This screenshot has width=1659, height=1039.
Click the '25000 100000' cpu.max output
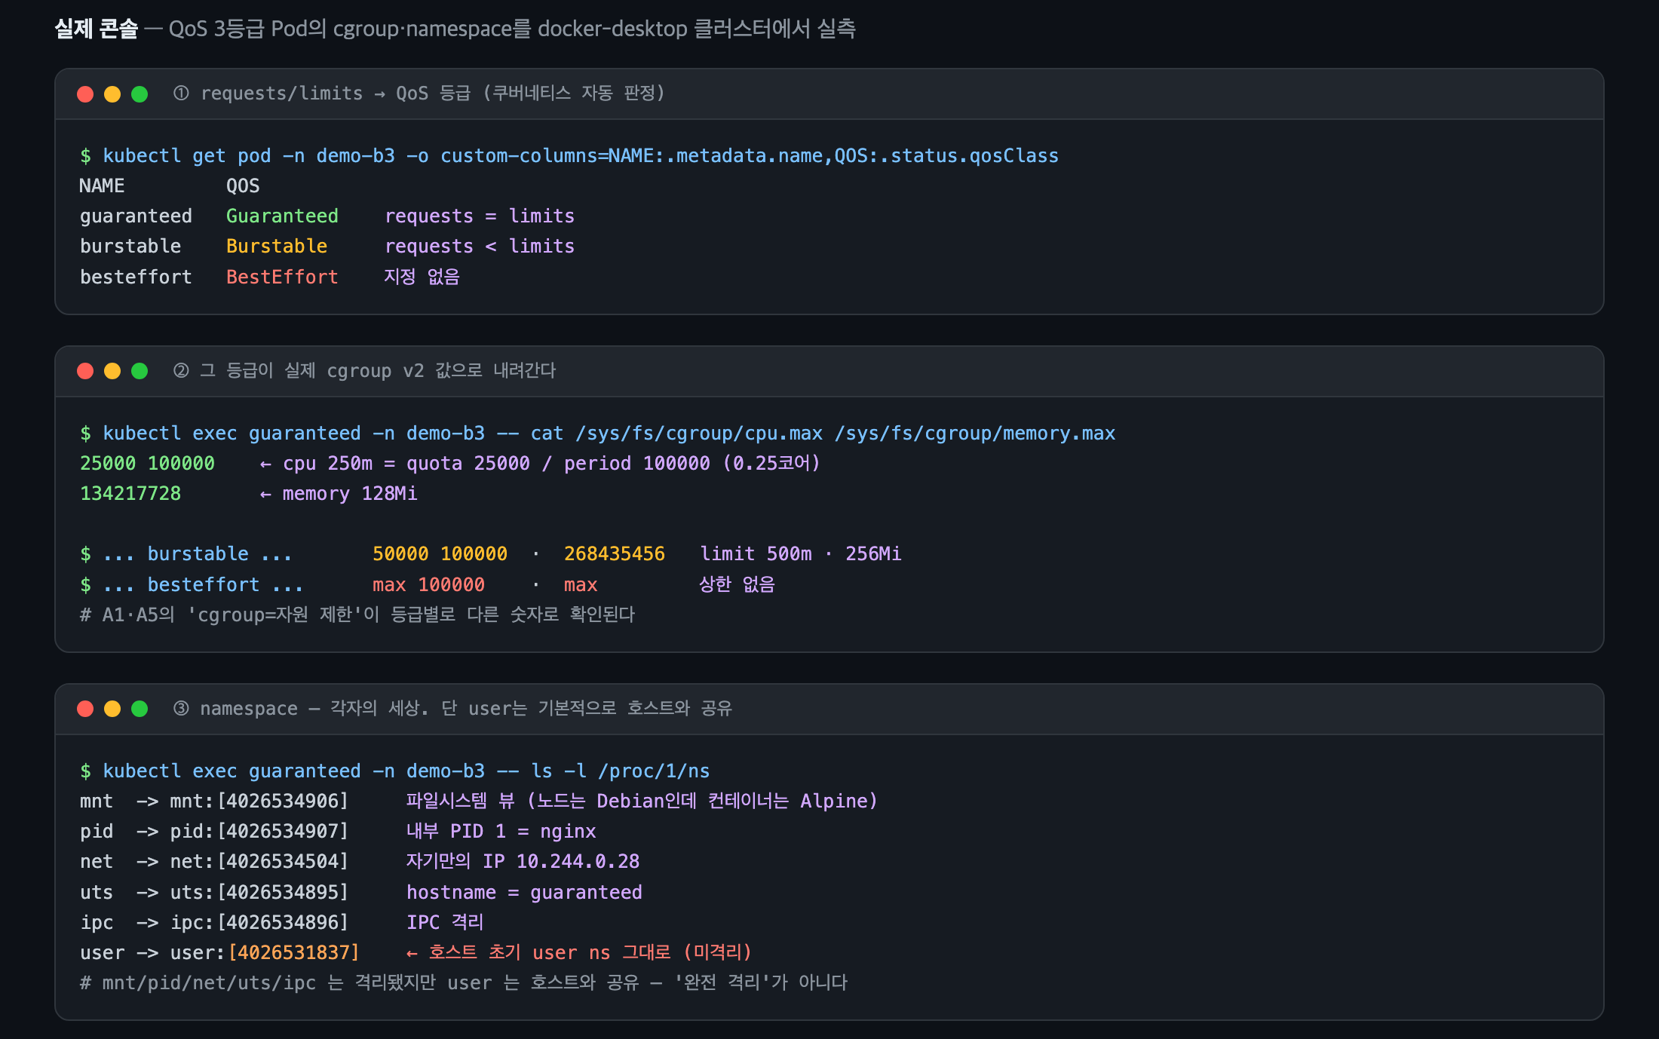[x=147, y=464]
